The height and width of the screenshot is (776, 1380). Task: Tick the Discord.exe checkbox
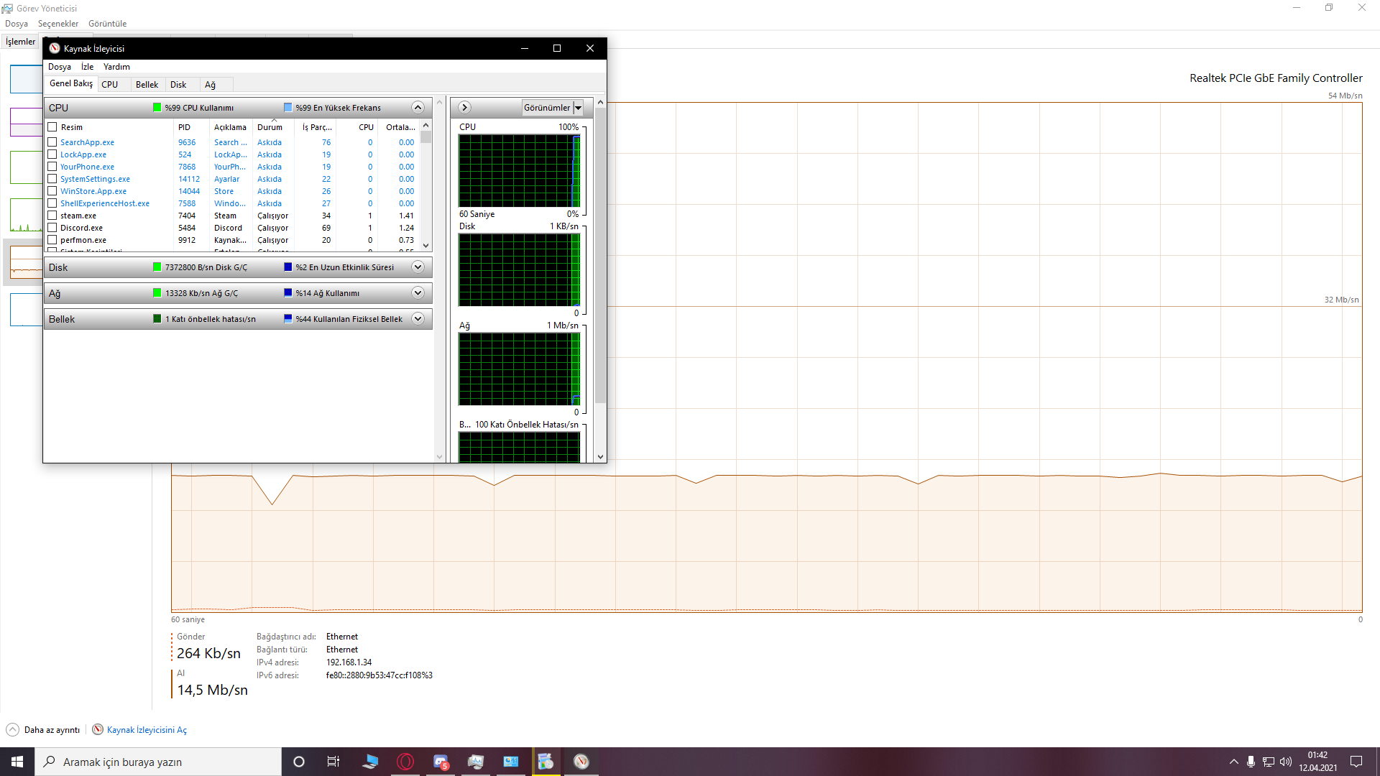[52, 228]
